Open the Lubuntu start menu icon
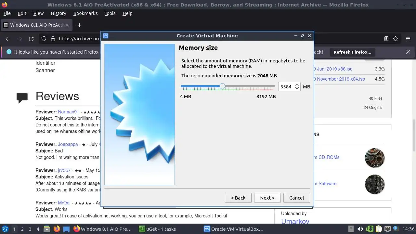The height and width of the screenshot is (234, 416). tap(5, 229)
